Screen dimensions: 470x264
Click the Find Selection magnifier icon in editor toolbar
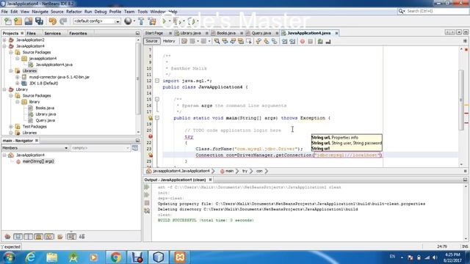click(x=217, y=41)
